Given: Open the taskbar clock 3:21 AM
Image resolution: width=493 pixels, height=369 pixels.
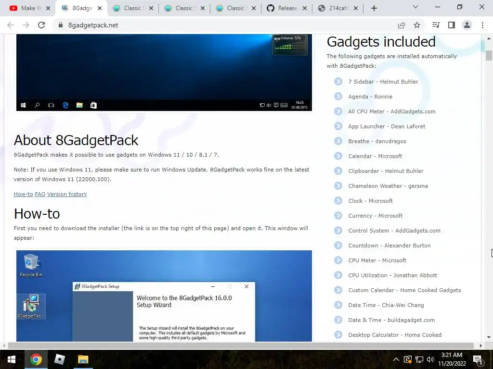Looking at the screenshot, I should tap(452, 359).
